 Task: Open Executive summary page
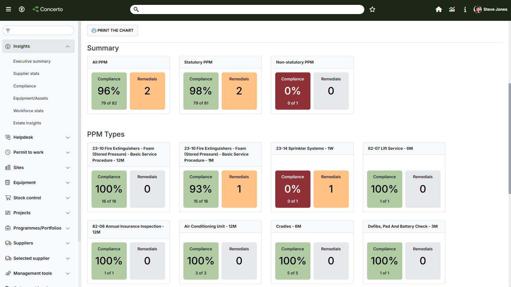[32, 61]
